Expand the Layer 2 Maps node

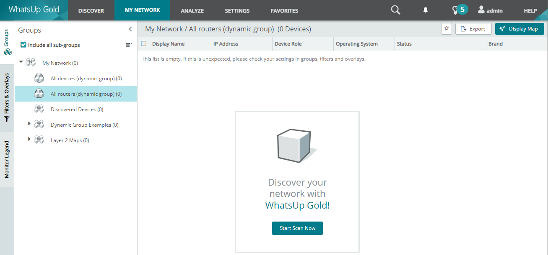pos(29,139)
